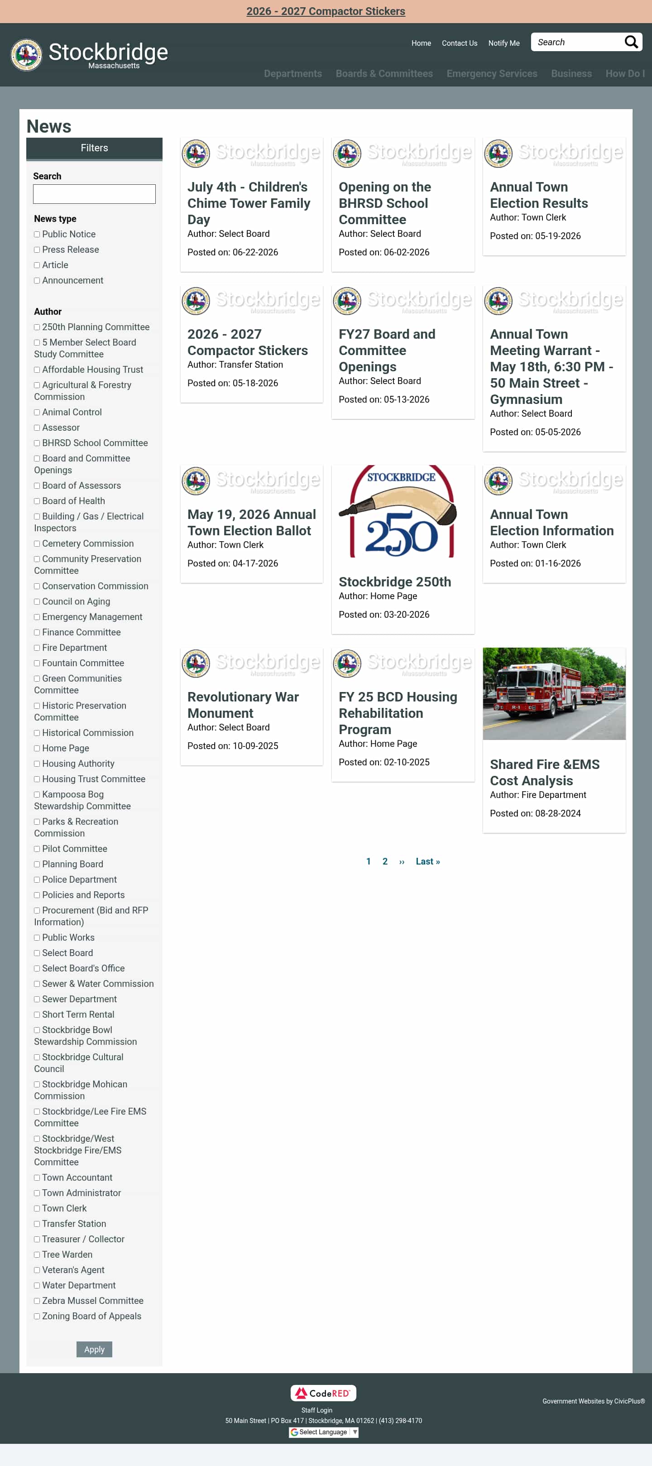Viewport: 652px width, 1466px height.
Task: Tick the Town Clerk author filter
Action: [37, 1209]
